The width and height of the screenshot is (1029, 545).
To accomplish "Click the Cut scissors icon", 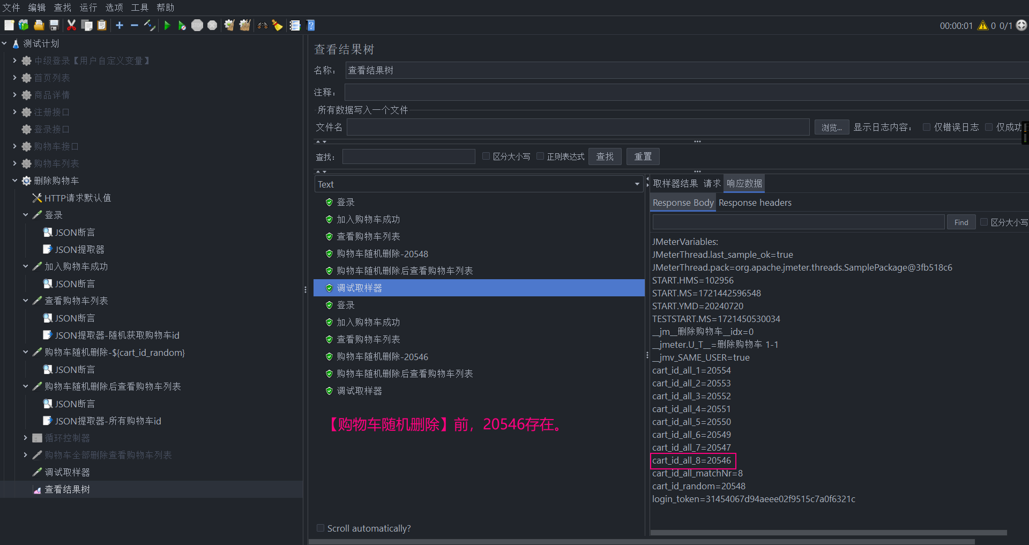I will click(71, 25).
